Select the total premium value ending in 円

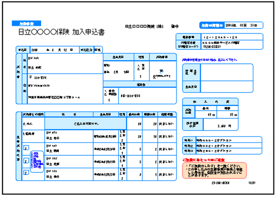coord(220,124)
